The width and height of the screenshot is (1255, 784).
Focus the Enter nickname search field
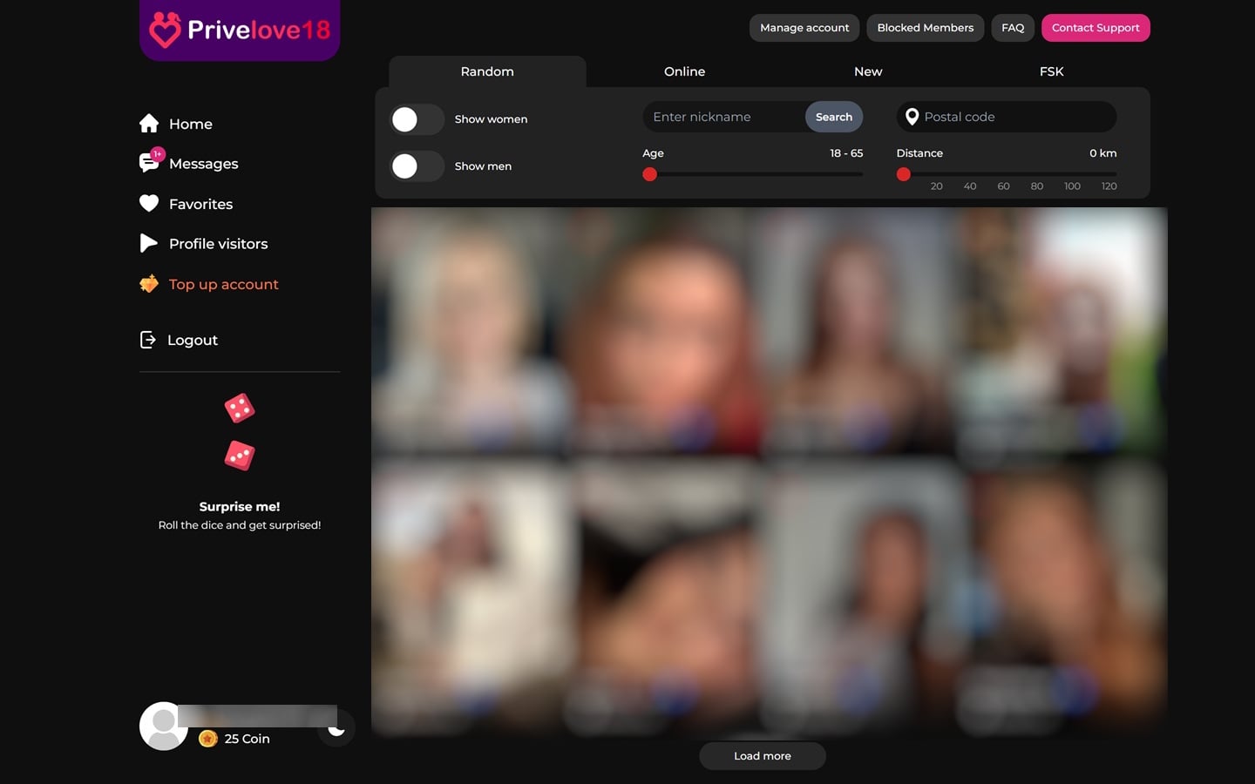coord(723,117)
